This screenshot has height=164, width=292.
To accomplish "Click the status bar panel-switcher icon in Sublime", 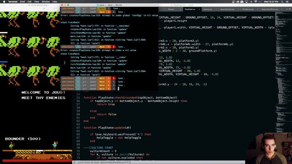I will click(75, 162).
